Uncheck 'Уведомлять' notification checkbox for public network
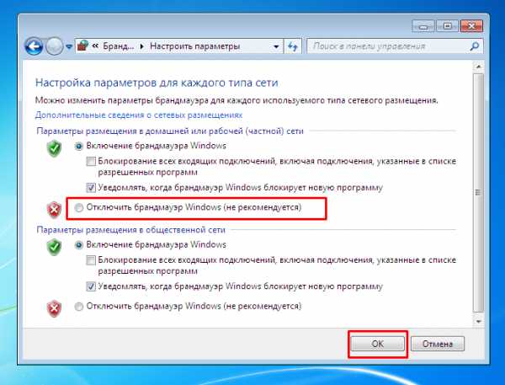This screenshot has width=505, height=385. (91, 286)
